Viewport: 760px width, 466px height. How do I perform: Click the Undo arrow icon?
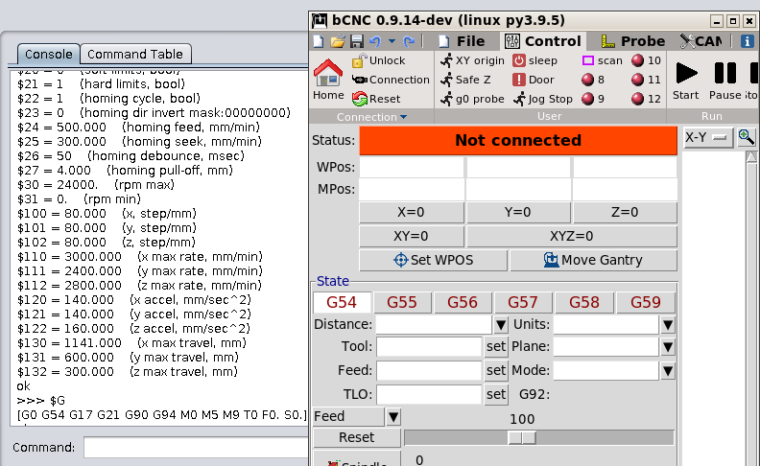point(375,41)
